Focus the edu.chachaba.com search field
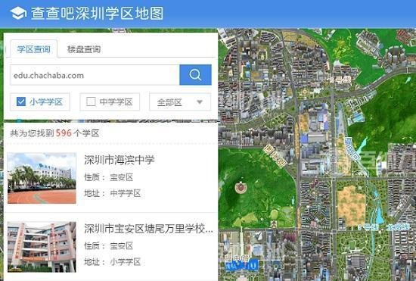The width and height of the screenshot is (416, 281). coord(95,75)
